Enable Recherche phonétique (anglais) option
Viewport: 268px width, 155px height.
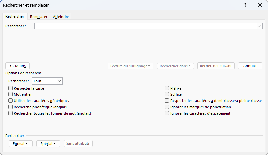coord(11,107)
